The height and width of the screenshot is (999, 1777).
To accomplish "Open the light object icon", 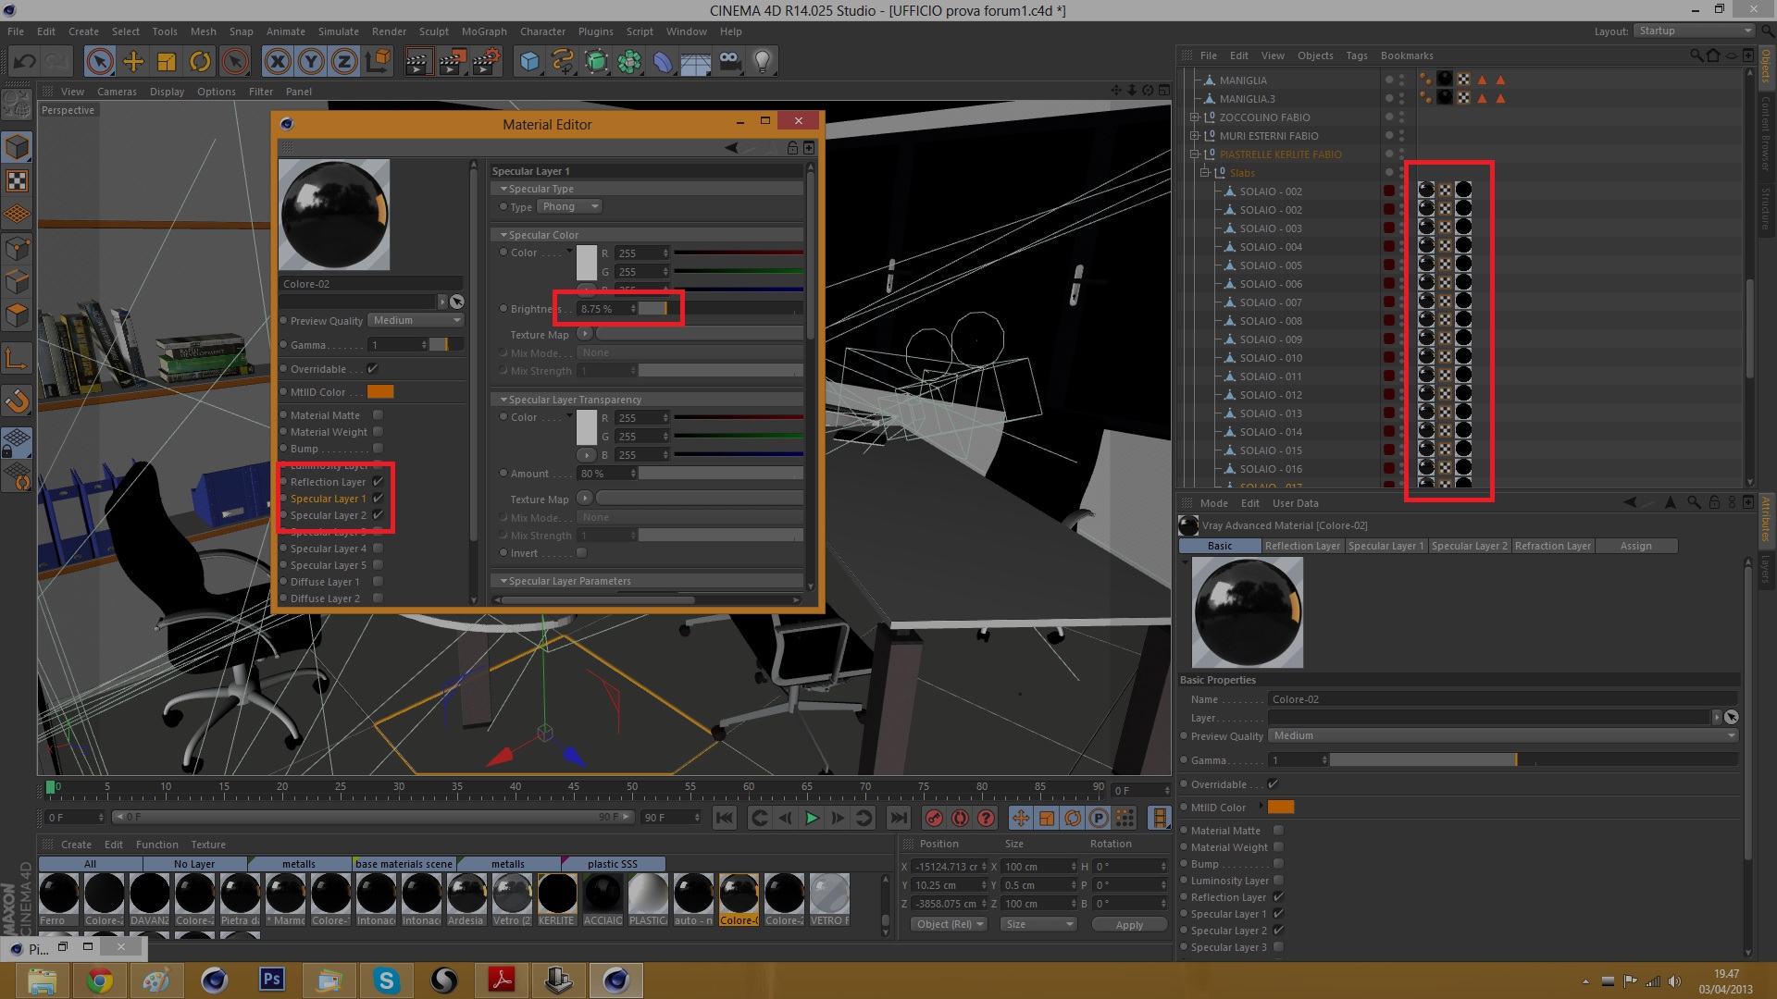I will [x=762, y=62].
